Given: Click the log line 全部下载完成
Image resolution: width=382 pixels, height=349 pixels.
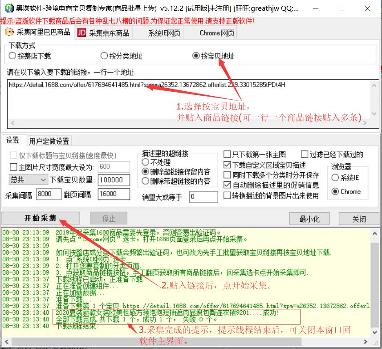Looking at the screenshot, I should 136,319.
